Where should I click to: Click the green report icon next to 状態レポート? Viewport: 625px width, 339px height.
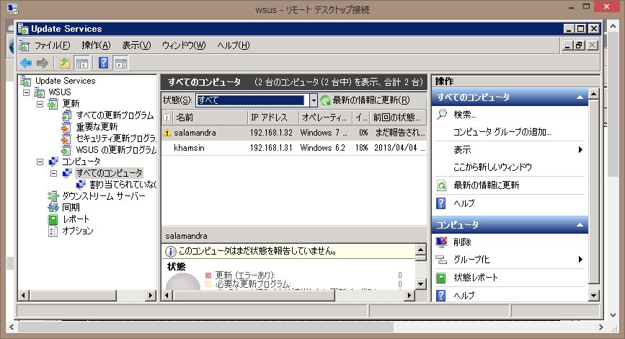pyautogui.click(x=441, y=278)
